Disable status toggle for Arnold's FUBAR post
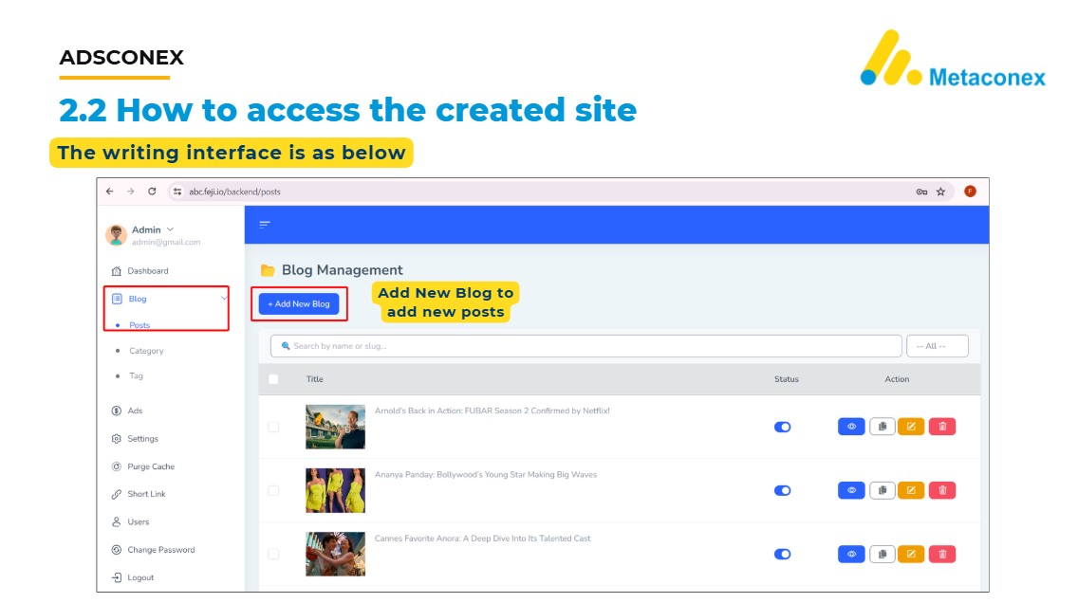 [x=783, y=428]
